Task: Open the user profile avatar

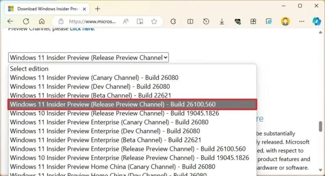Action: 285,22
